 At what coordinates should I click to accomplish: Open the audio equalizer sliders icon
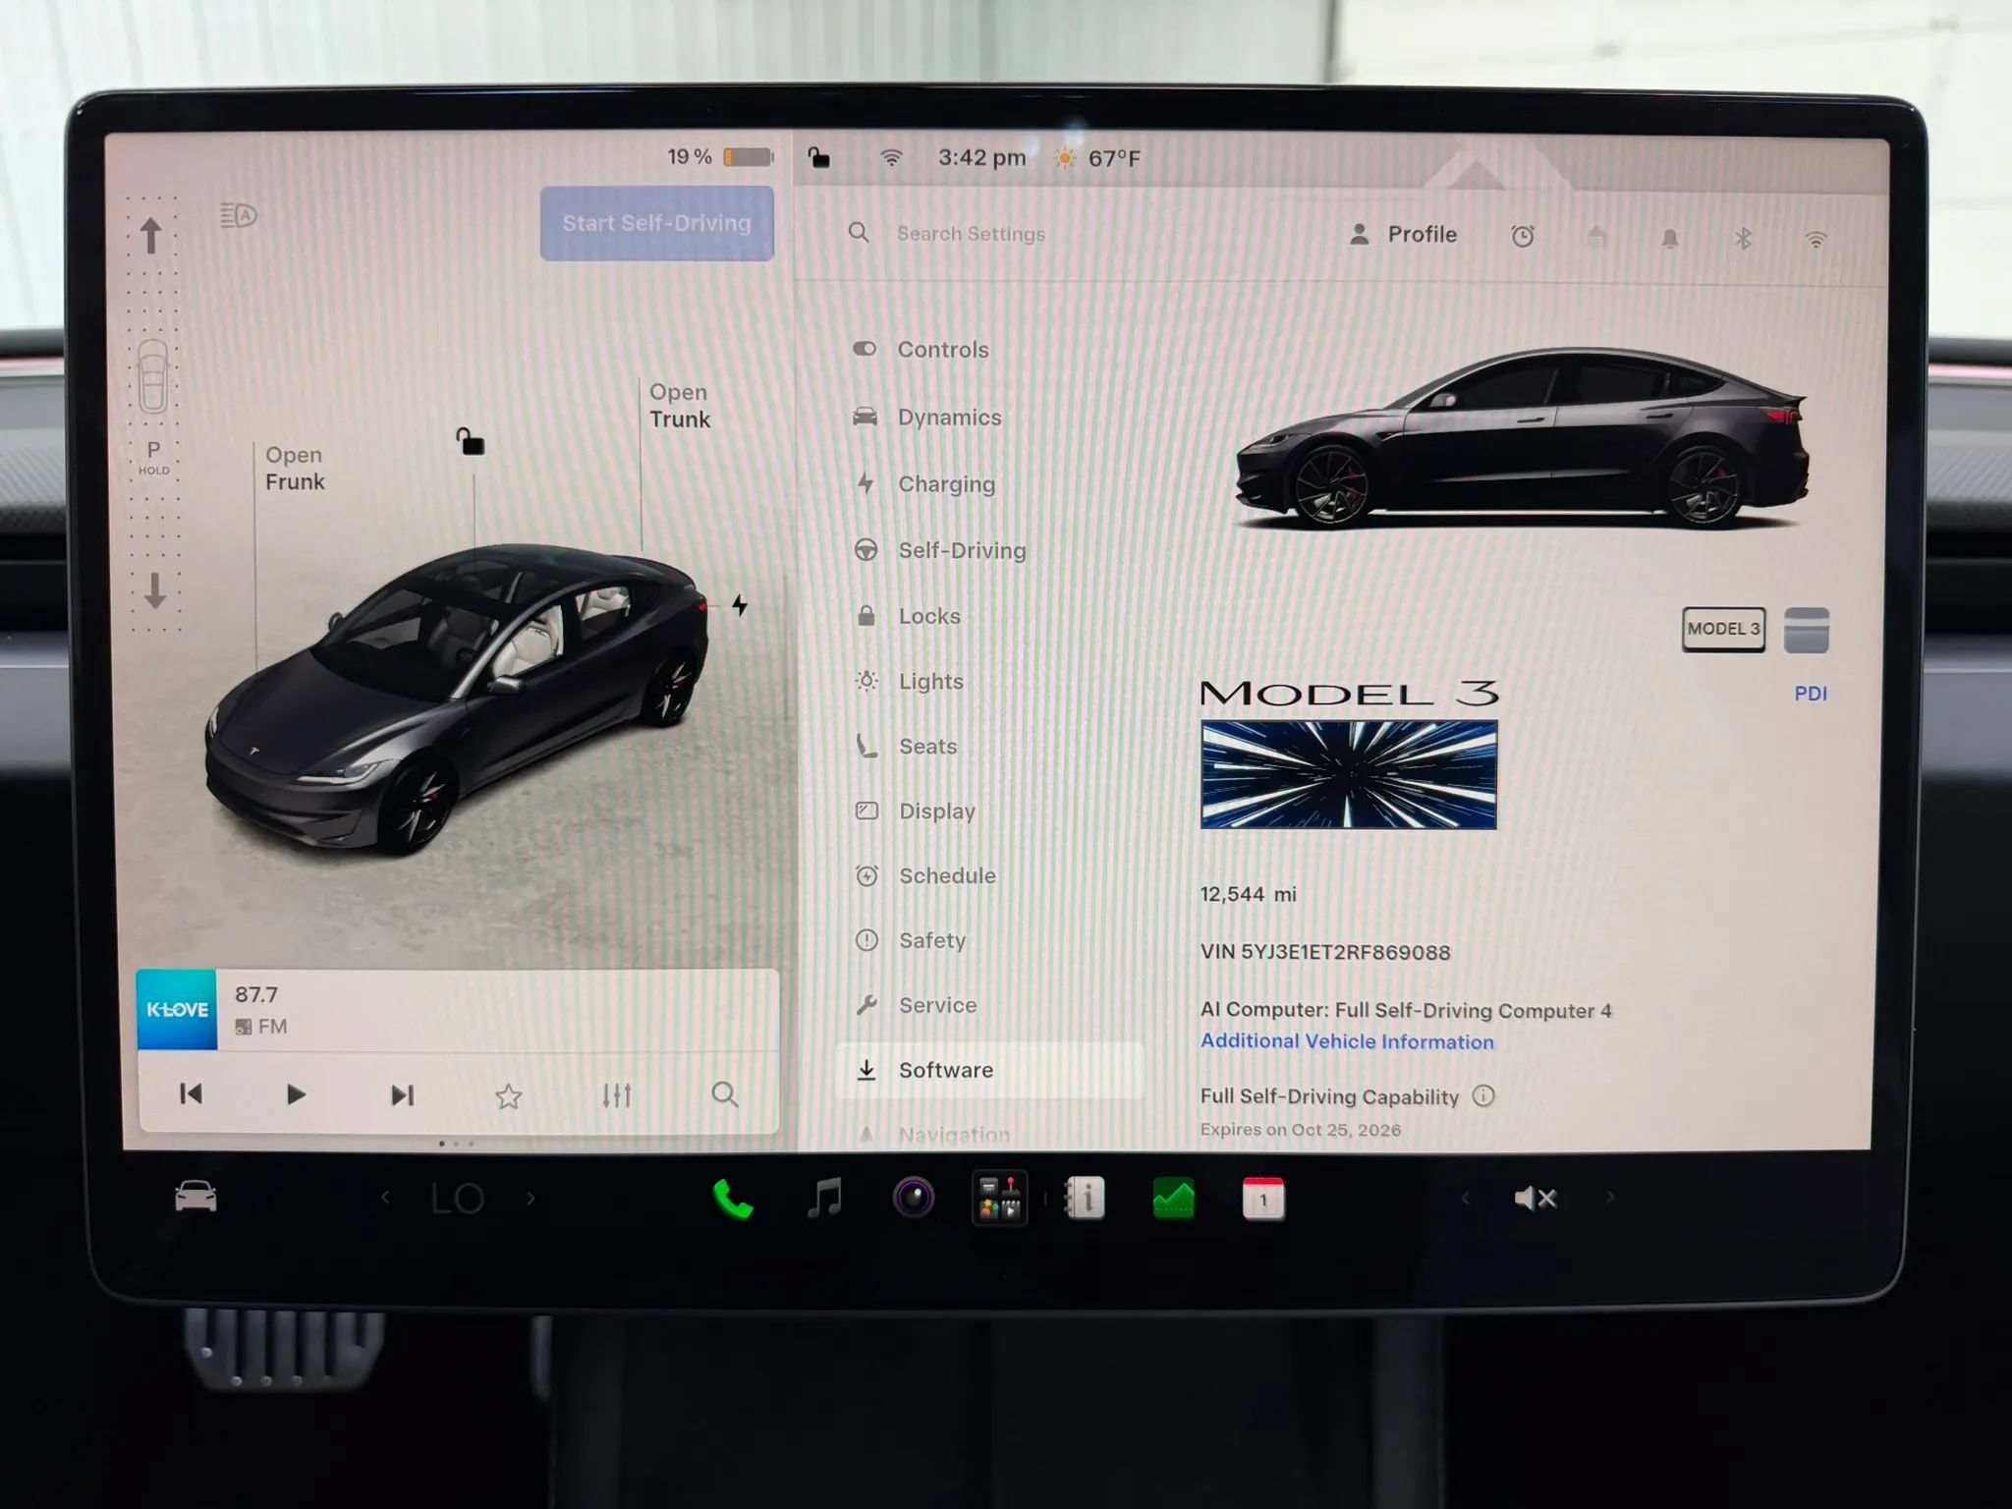pos(617,1095)
